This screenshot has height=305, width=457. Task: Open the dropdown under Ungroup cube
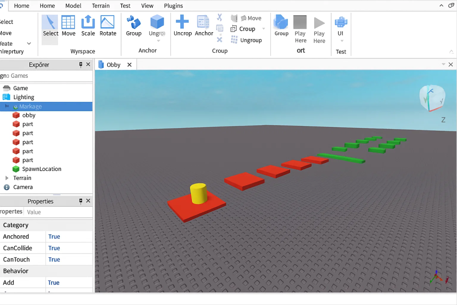pos(158,41)
